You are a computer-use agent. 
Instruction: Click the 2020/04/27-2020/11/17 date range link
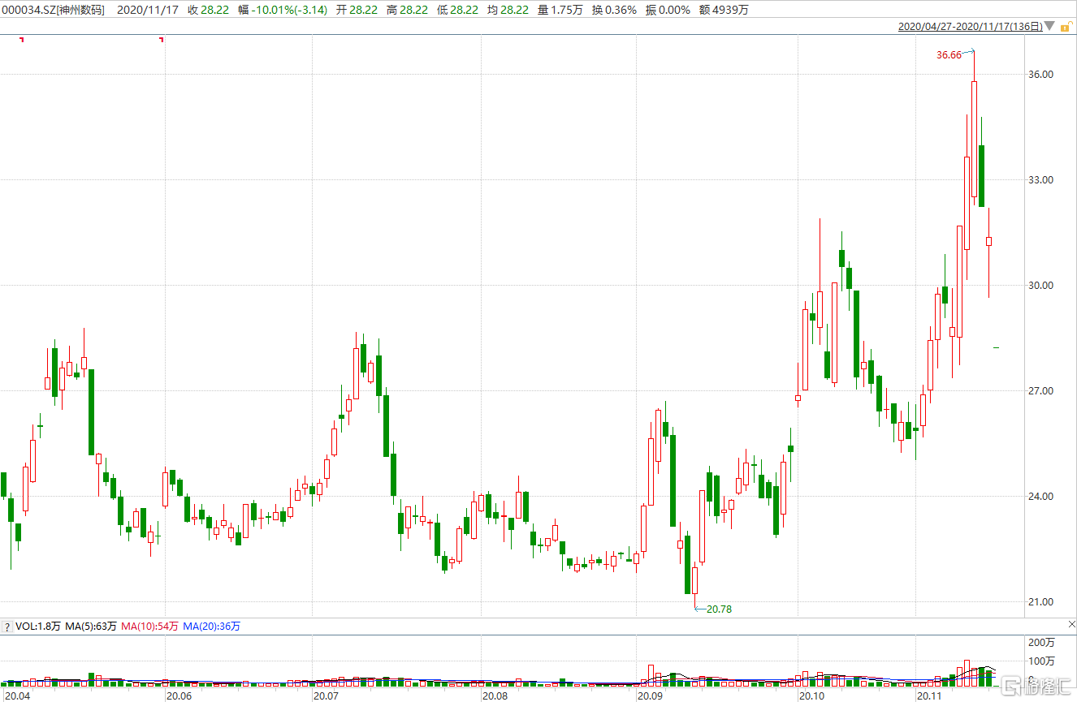click(x=970, y=27)
